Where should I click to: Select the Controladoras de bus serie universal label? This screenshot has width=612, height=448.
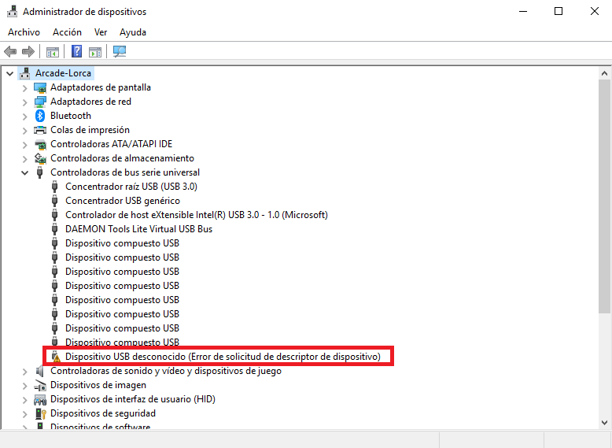point(125,172)
